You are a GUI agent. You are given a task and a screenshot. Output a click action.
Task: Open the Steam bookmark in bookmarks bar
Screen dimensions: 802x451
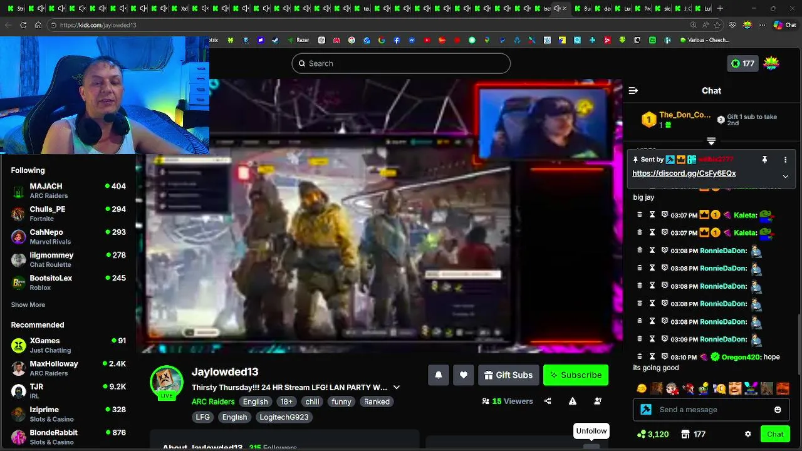coord(275,40)
